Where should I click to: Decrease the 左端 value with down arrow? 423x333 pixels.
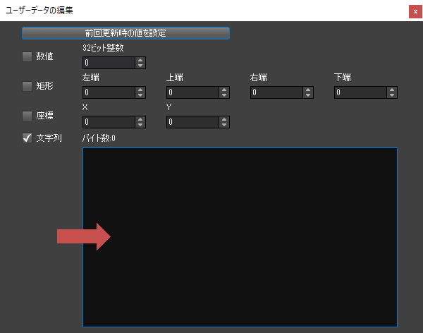(x=140, y=95)
